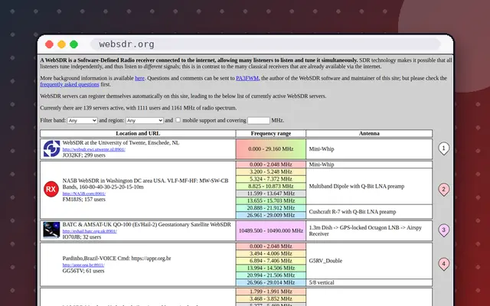The height and width of the screenshot is (306, 490).
Task: Click 'JO32KF; 299 users' text
Action: pos(83,155)
